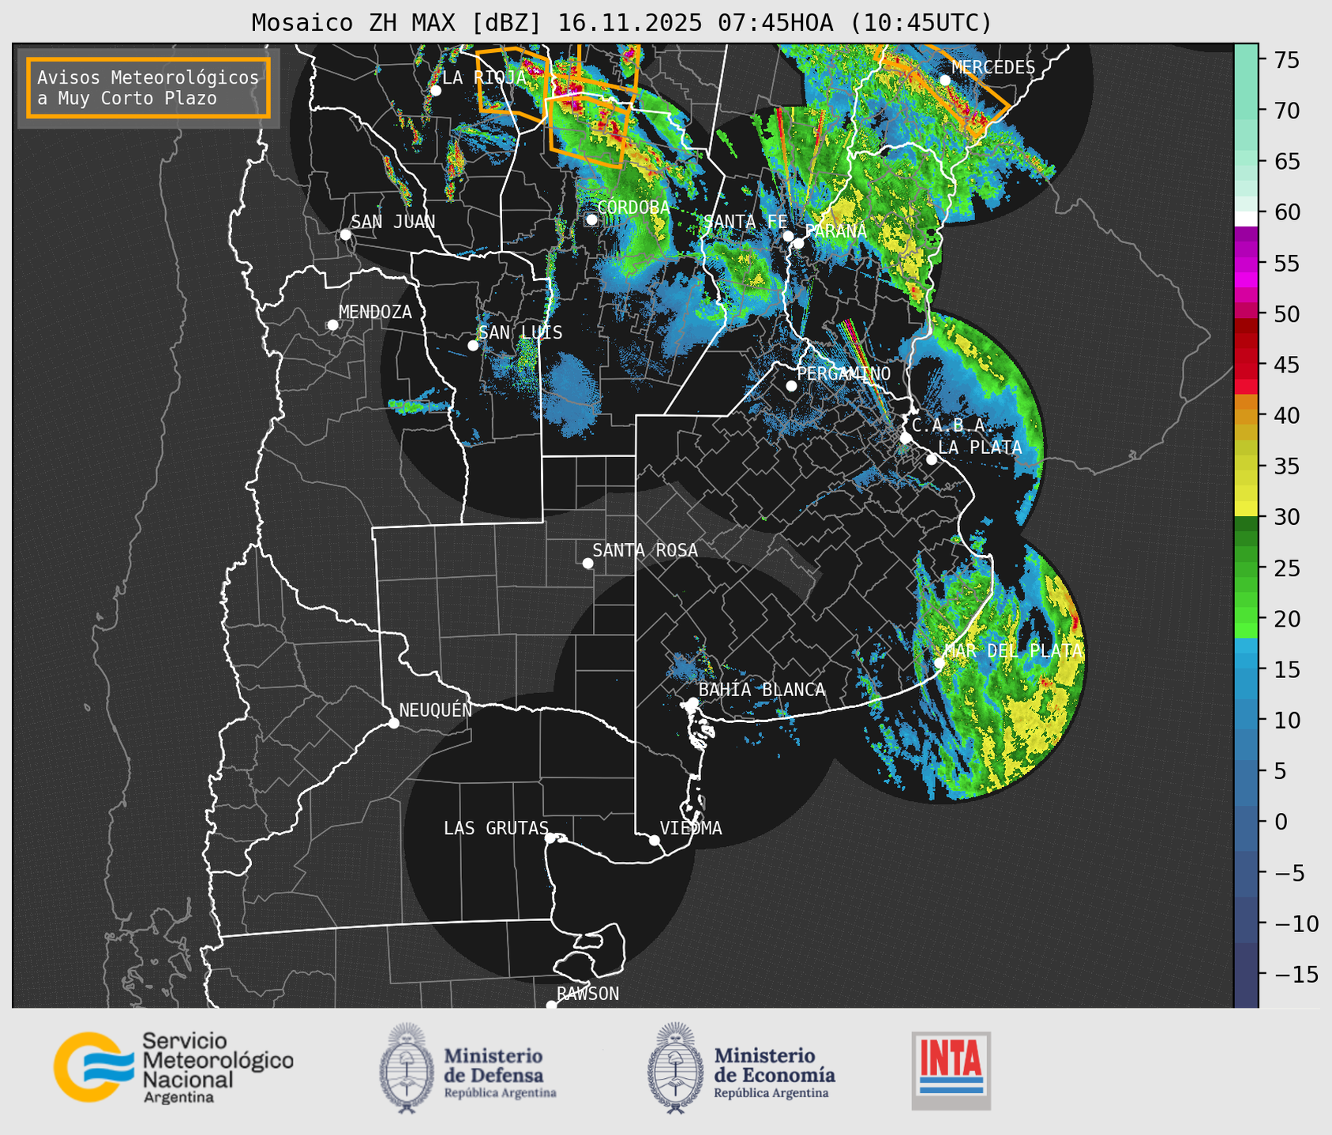
Task: Select the SAN JUAN city marker
Action: 345,234
